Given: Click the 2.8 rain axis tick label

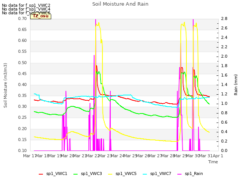Looking at the screenshot, I should click(x=224, y=18).
